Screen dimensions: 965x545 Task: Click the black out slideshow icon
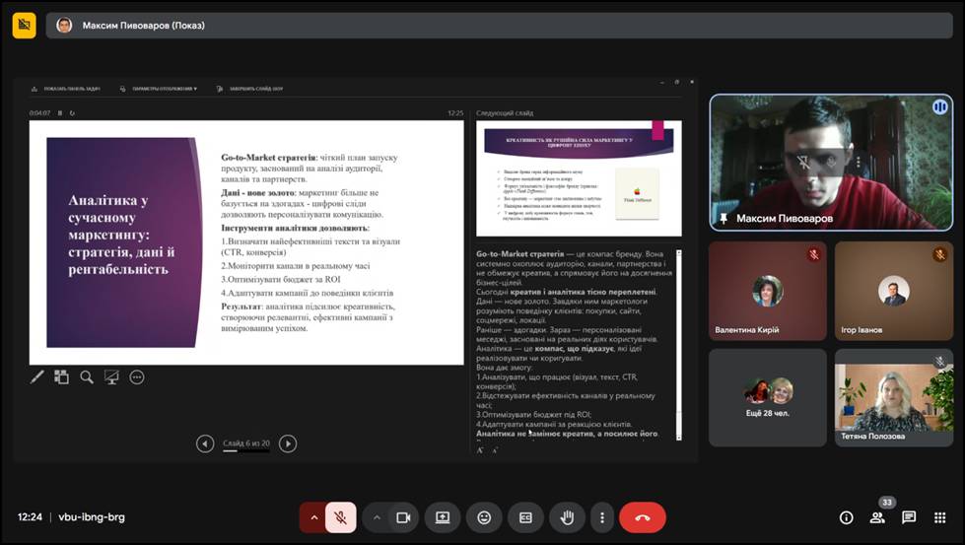[x=111, y=376]
